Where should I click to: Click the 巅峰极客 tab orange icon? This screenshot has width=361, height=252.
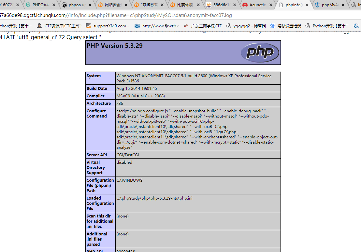137,5
